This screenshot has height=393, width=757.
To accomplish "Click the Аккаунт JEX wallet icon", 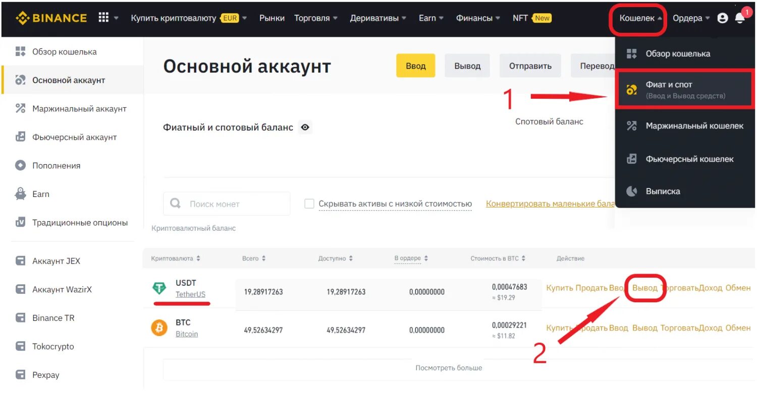I will pos(20,261).
